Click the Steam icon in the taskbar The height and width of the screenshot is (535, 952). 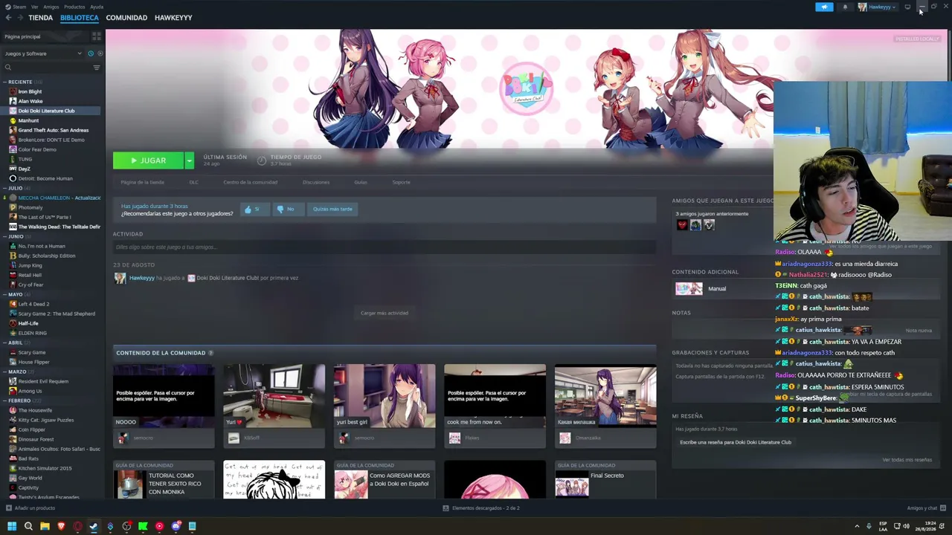(x=94, y=526)
